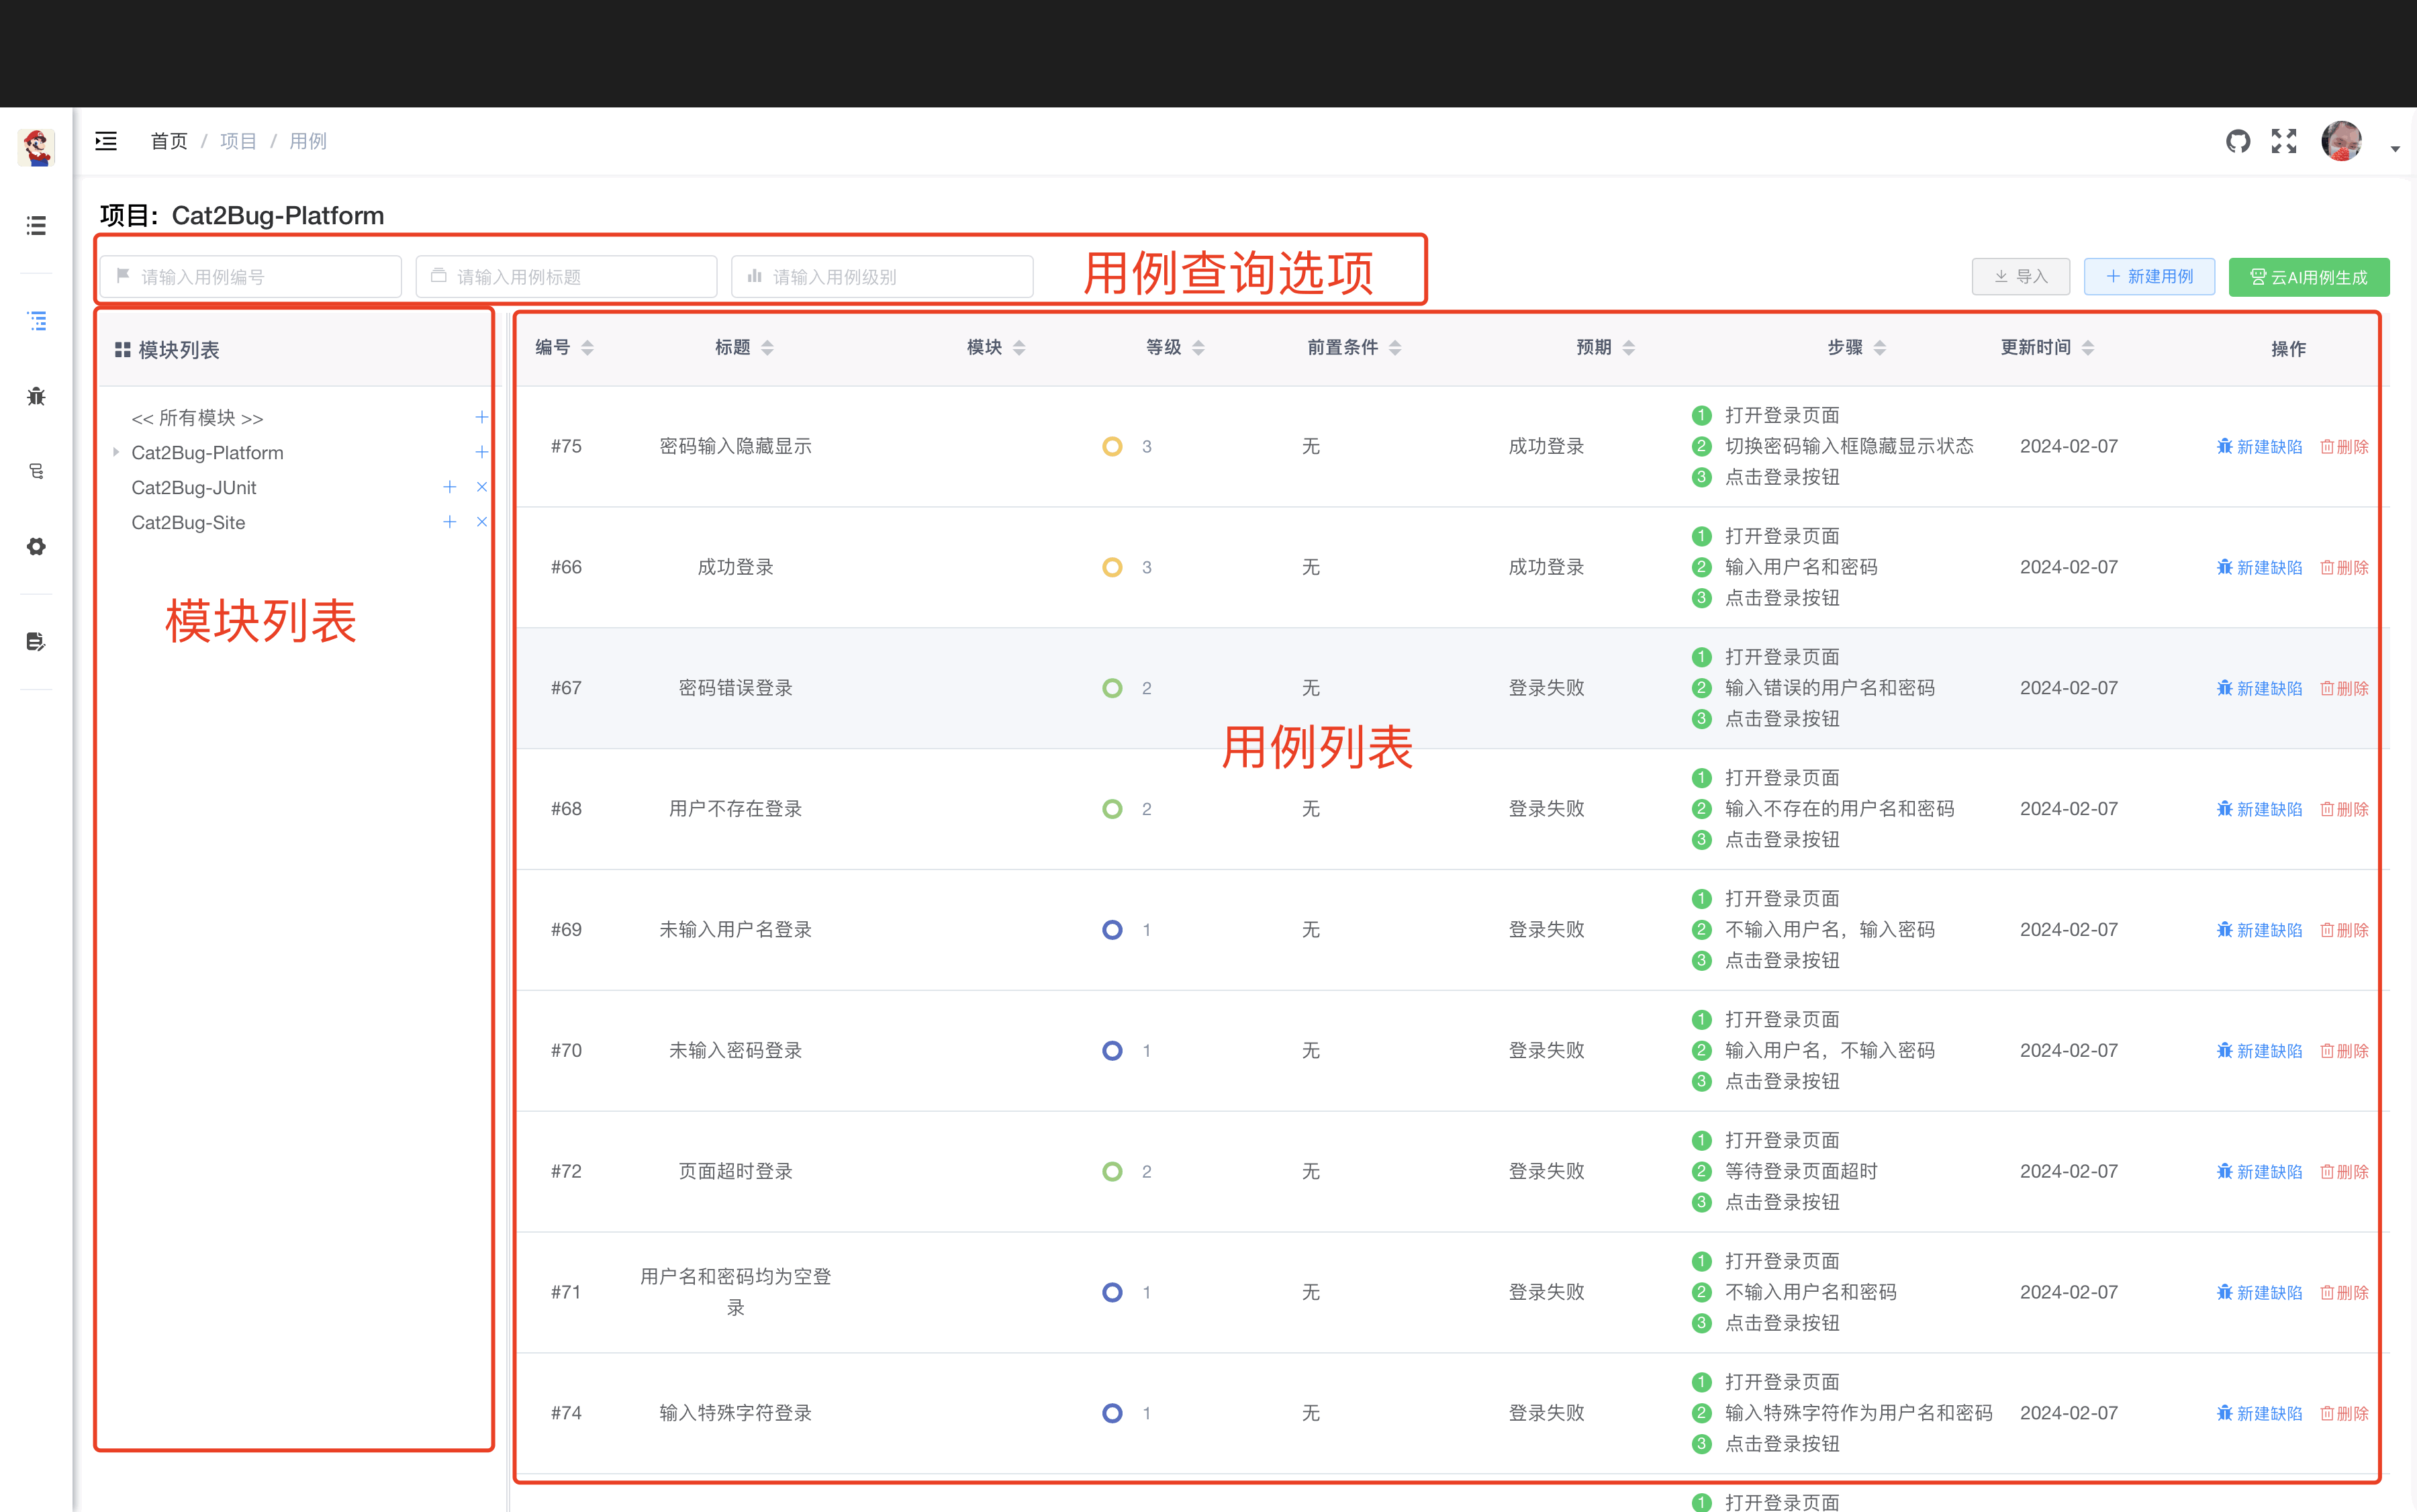Click the 新建用例 button
Screen dimensions: 2417x1512
2149,276
